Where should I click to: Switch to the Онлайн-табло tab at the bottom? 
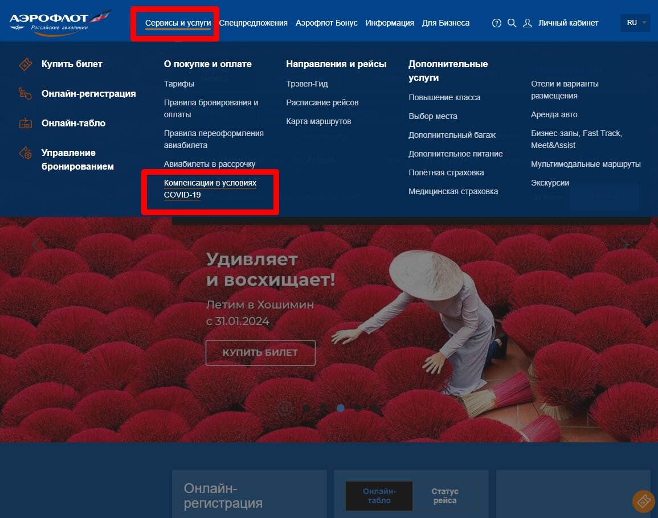pos(379,496)
